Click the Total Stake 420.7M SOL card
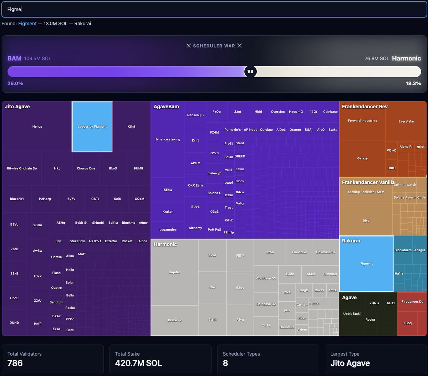Screen dimensions: 428x376 (x=160, y=359)
